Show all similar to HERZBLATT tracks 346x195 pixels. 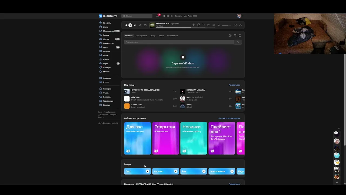tap(235, 184)
